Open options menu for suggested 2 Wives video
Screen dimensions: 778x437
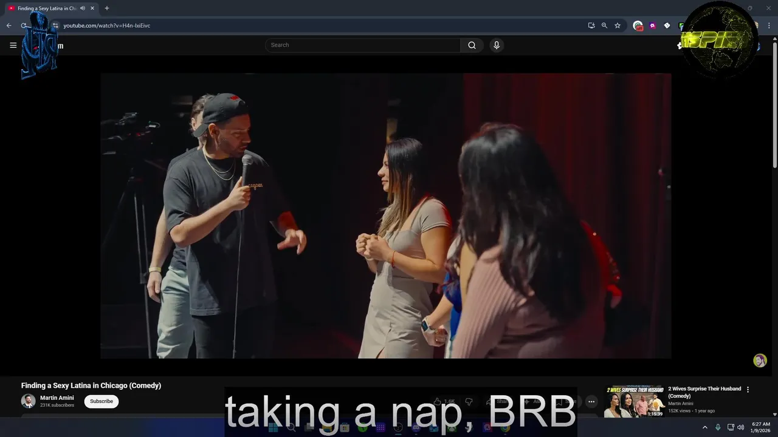tap(748, 390)
